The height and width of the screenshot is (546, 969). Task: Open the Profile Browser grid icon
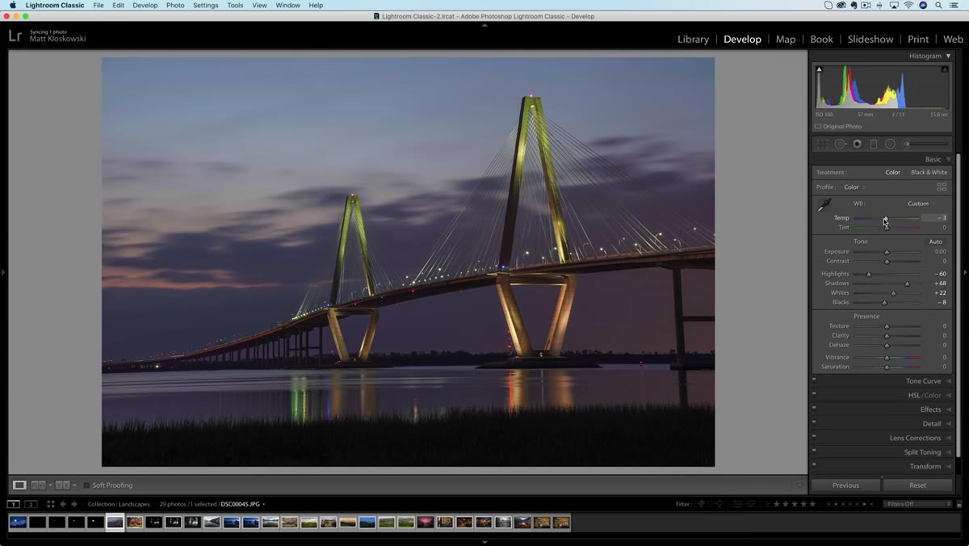942,187
